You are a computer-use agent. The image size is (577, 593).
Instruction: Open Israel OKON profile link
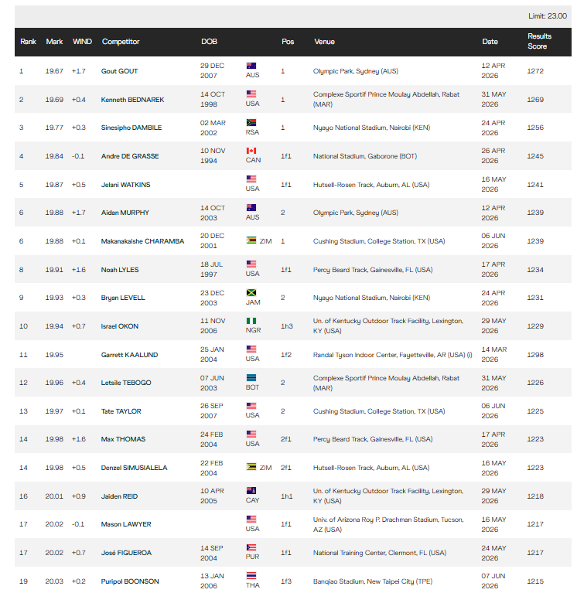[x=120, y=326]
